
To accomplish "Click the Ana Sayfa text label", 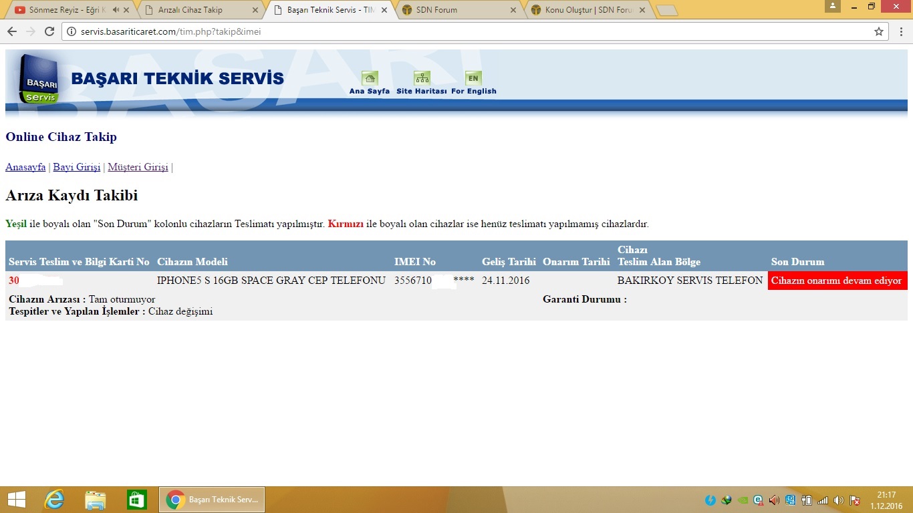I will pyautogui.click(x=370, y=91).
